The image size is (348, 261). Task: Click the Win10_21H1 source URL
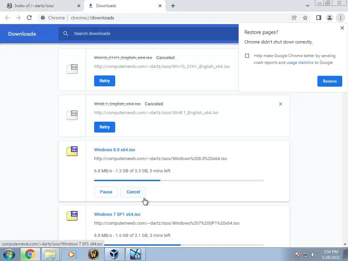[162, 66]
